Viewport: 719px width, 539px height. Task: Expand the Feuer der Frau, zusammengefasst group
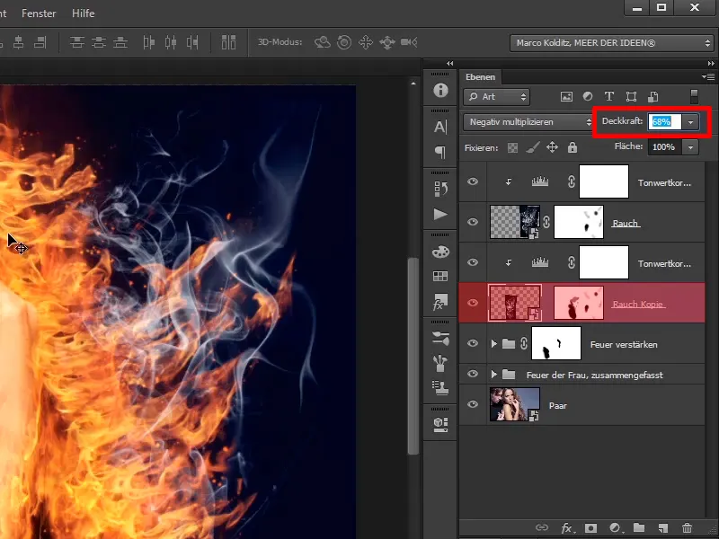pyautogui.click(x=493, y=374)
